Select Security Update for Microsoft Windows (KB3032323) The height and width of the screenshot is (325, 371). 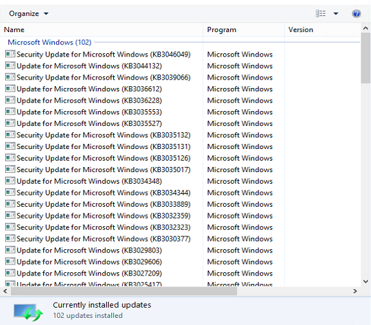click(104, 227)
